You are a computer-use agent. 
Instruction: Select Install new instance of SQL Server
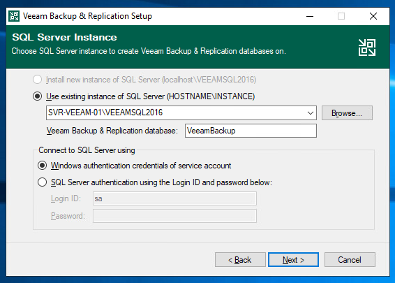(37, 80)
